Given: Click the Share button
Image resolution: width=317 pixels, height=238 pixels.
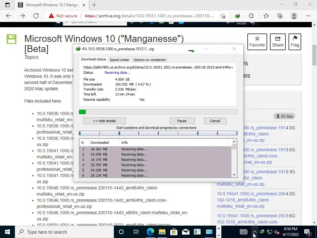Looking at the screenshot, I should point(278,42).
